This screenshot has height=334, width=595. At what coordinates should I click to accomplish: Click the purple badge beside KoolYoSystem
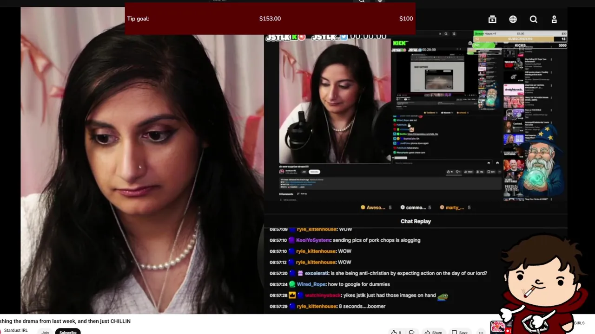291,240
